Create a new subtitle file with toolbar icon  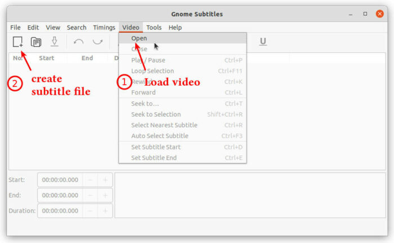pyautogui.click(x=18, y=42)
